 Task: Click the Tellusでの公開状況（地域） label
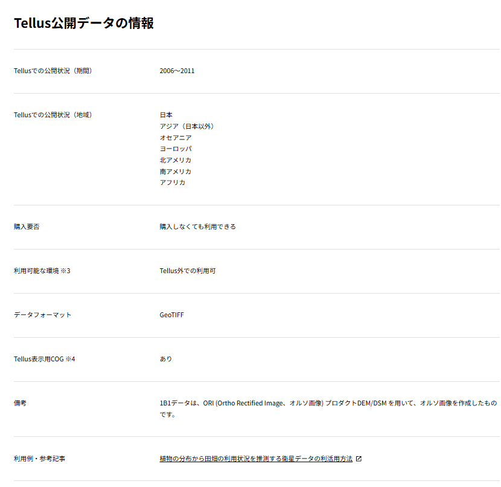[x=53, y=115]
